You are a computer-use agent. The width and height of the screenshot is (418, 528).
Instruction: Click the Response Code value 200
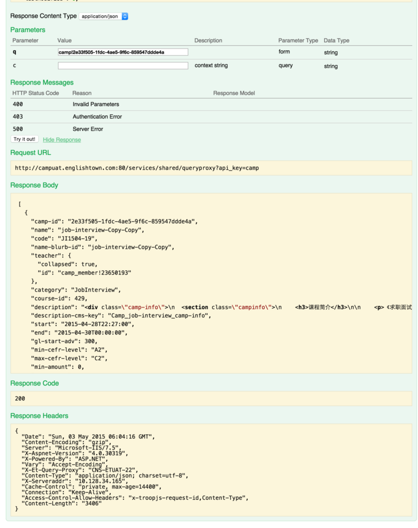20,398
